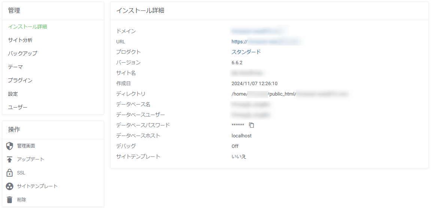Choose 削除 to delete the installation
Screen dimensions: 431x208
(x=21, y=200)
